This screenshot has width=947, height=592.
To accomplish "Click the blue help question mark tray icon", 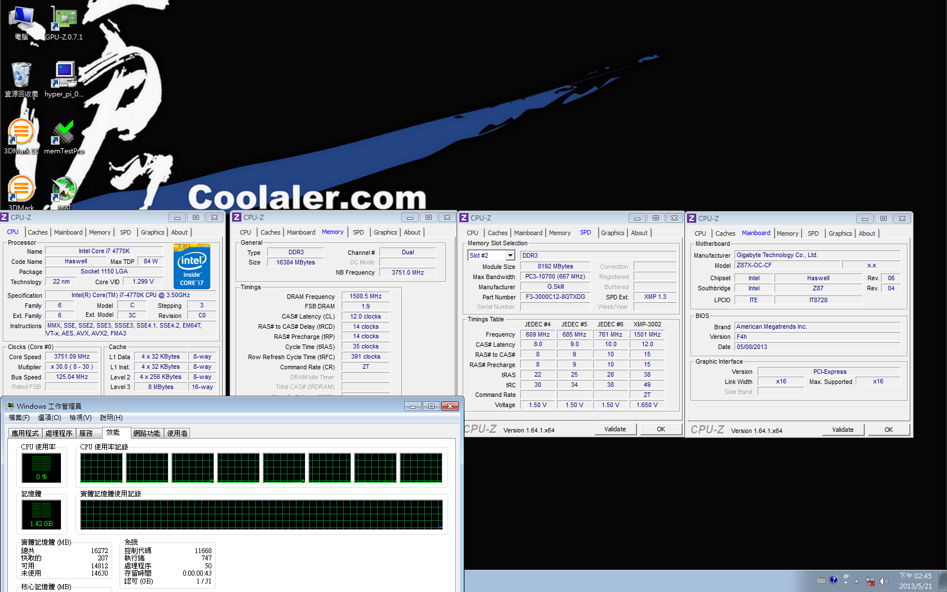I will coord(834,580).
